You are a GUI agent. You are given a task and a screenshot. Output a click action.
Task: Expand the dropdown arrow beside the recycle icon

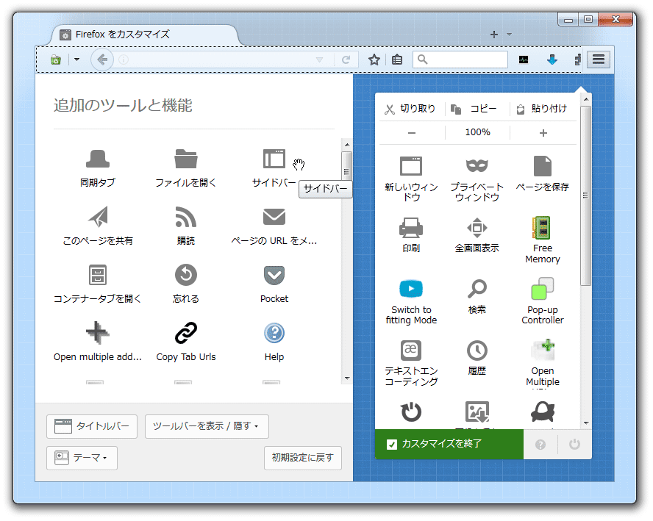[x=76, y=60]
